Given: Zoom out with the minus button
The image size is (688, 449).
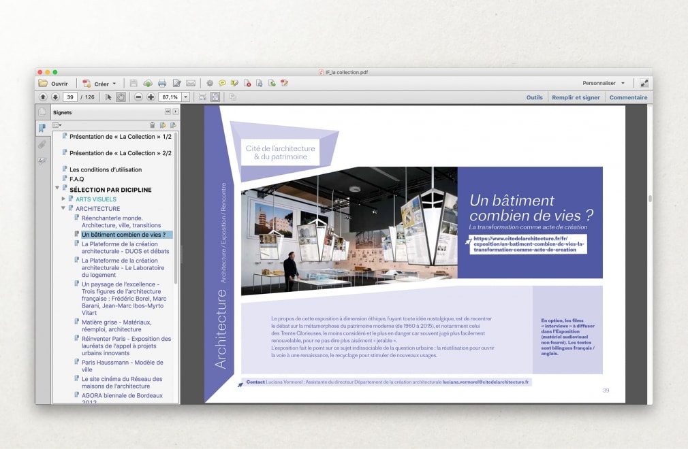Looking at the screenshot, I should 139,97.
